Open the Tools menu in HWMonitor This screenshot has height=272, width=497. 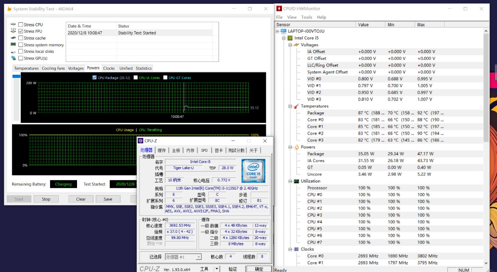click(307, 17)
